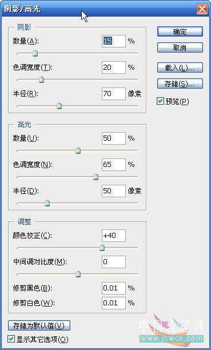Screen dimensions: 211x350
Task: Click 存储为默认值(V) button
Action: click(39, 325)
